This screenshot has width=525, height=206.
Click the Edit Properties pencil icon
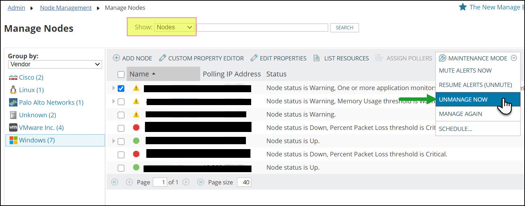tap(254, 58)
